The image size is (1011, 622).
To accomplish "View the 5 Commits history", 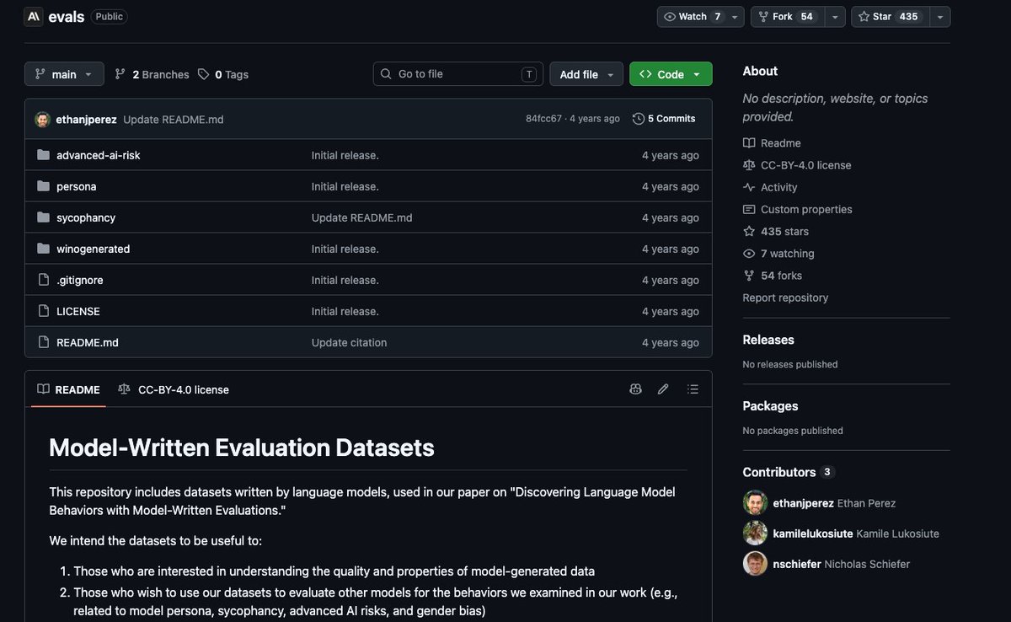I will pyautogui.click(x=664, y=119).
